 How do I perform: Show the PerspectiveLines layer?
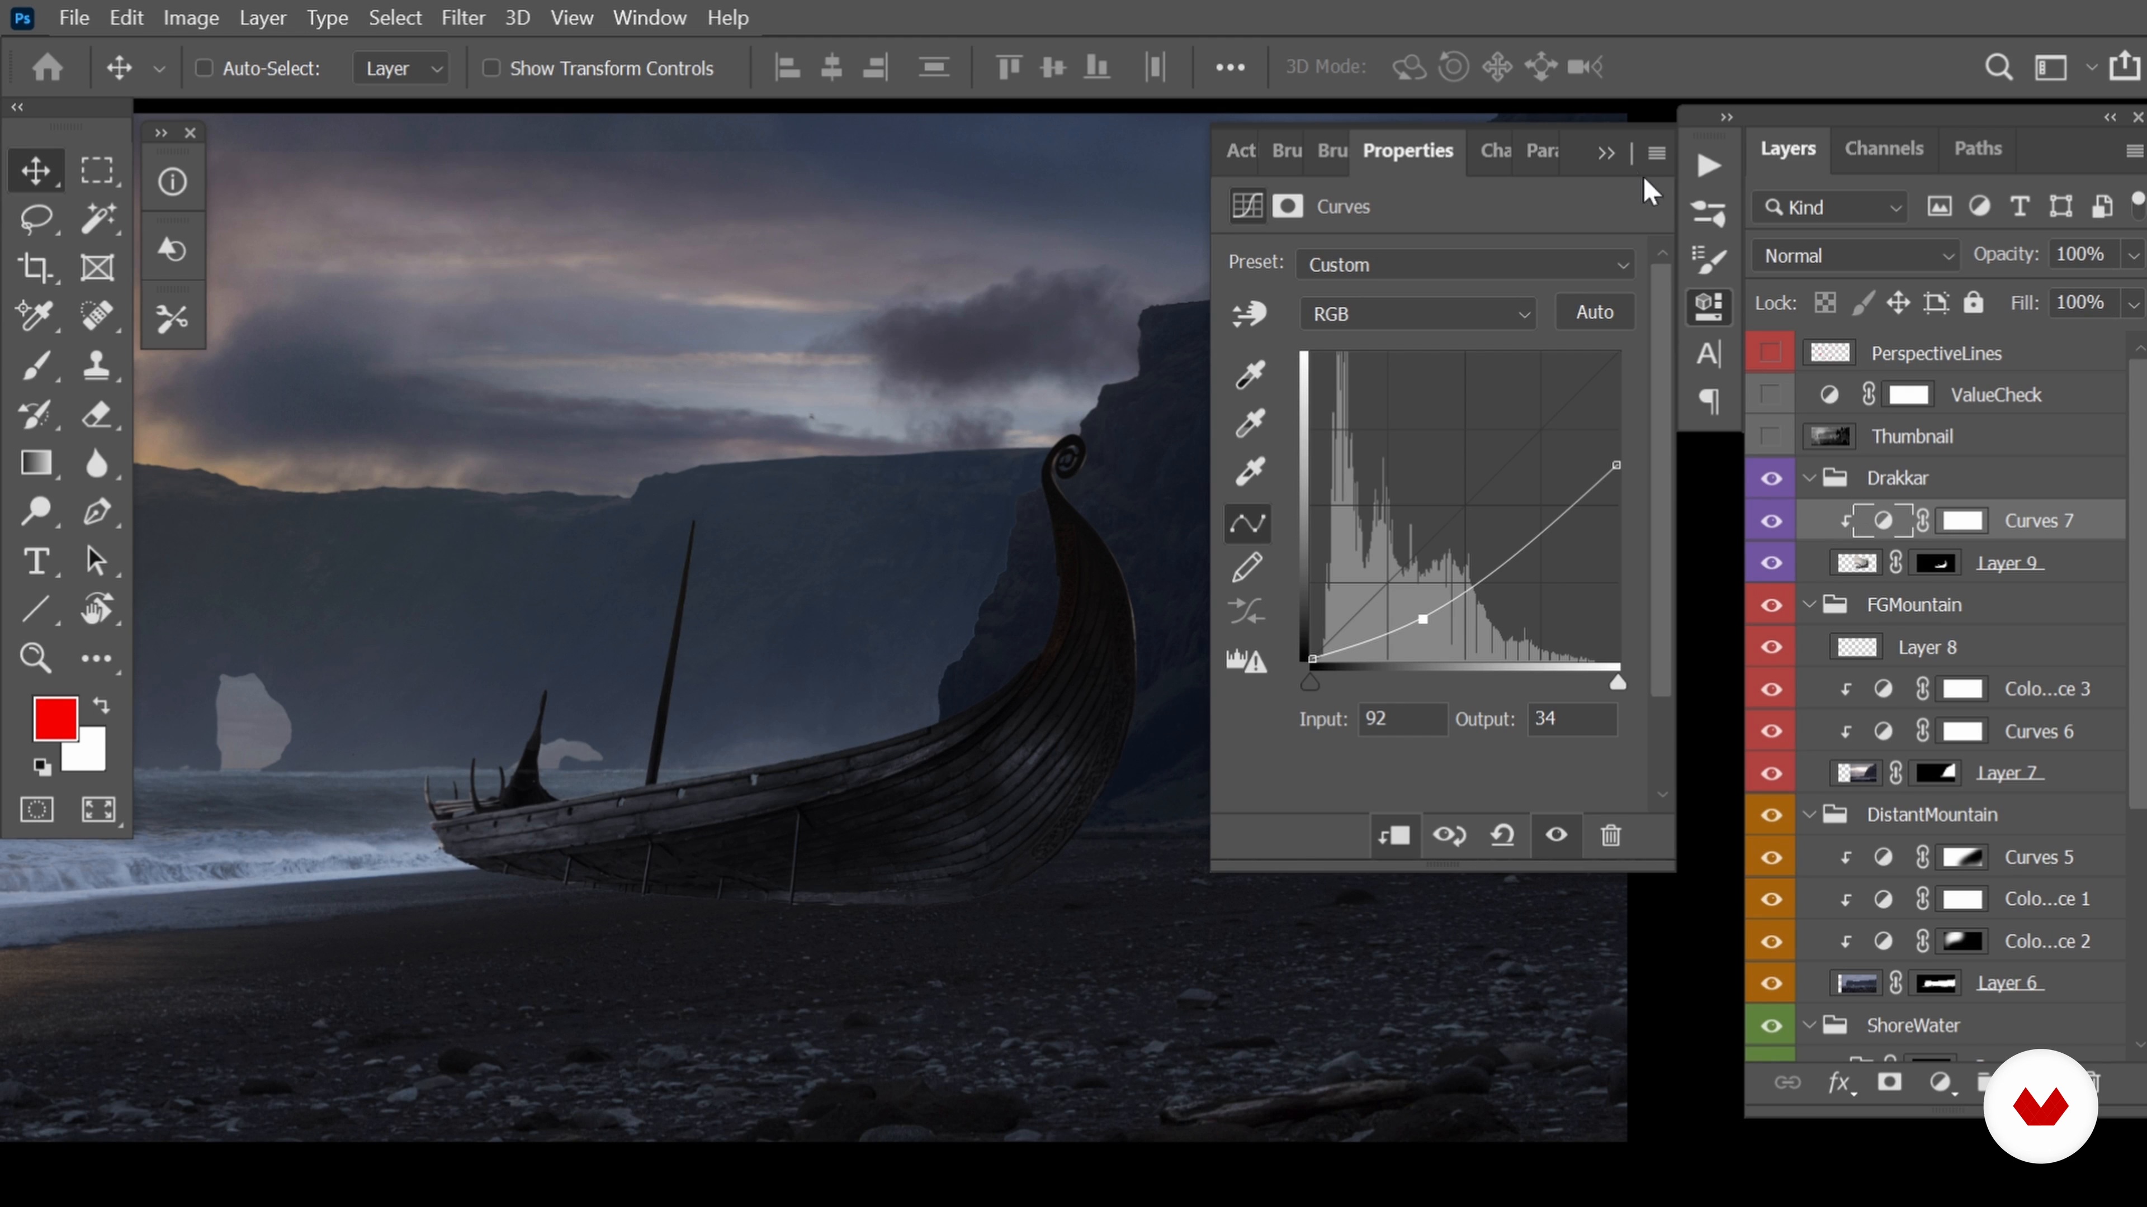pyautogui.click(x=1770, y=353)
